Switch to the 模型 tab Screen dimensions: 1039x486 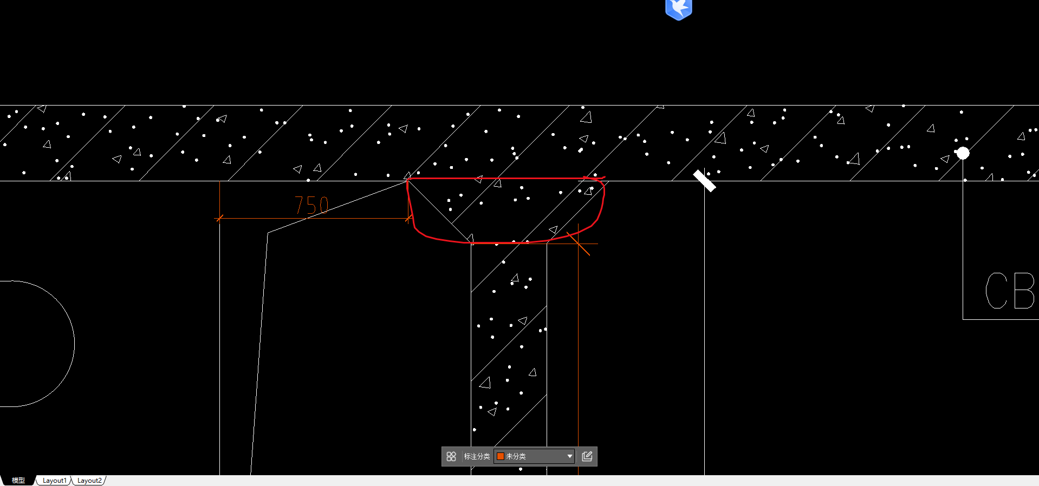[18, 480]
